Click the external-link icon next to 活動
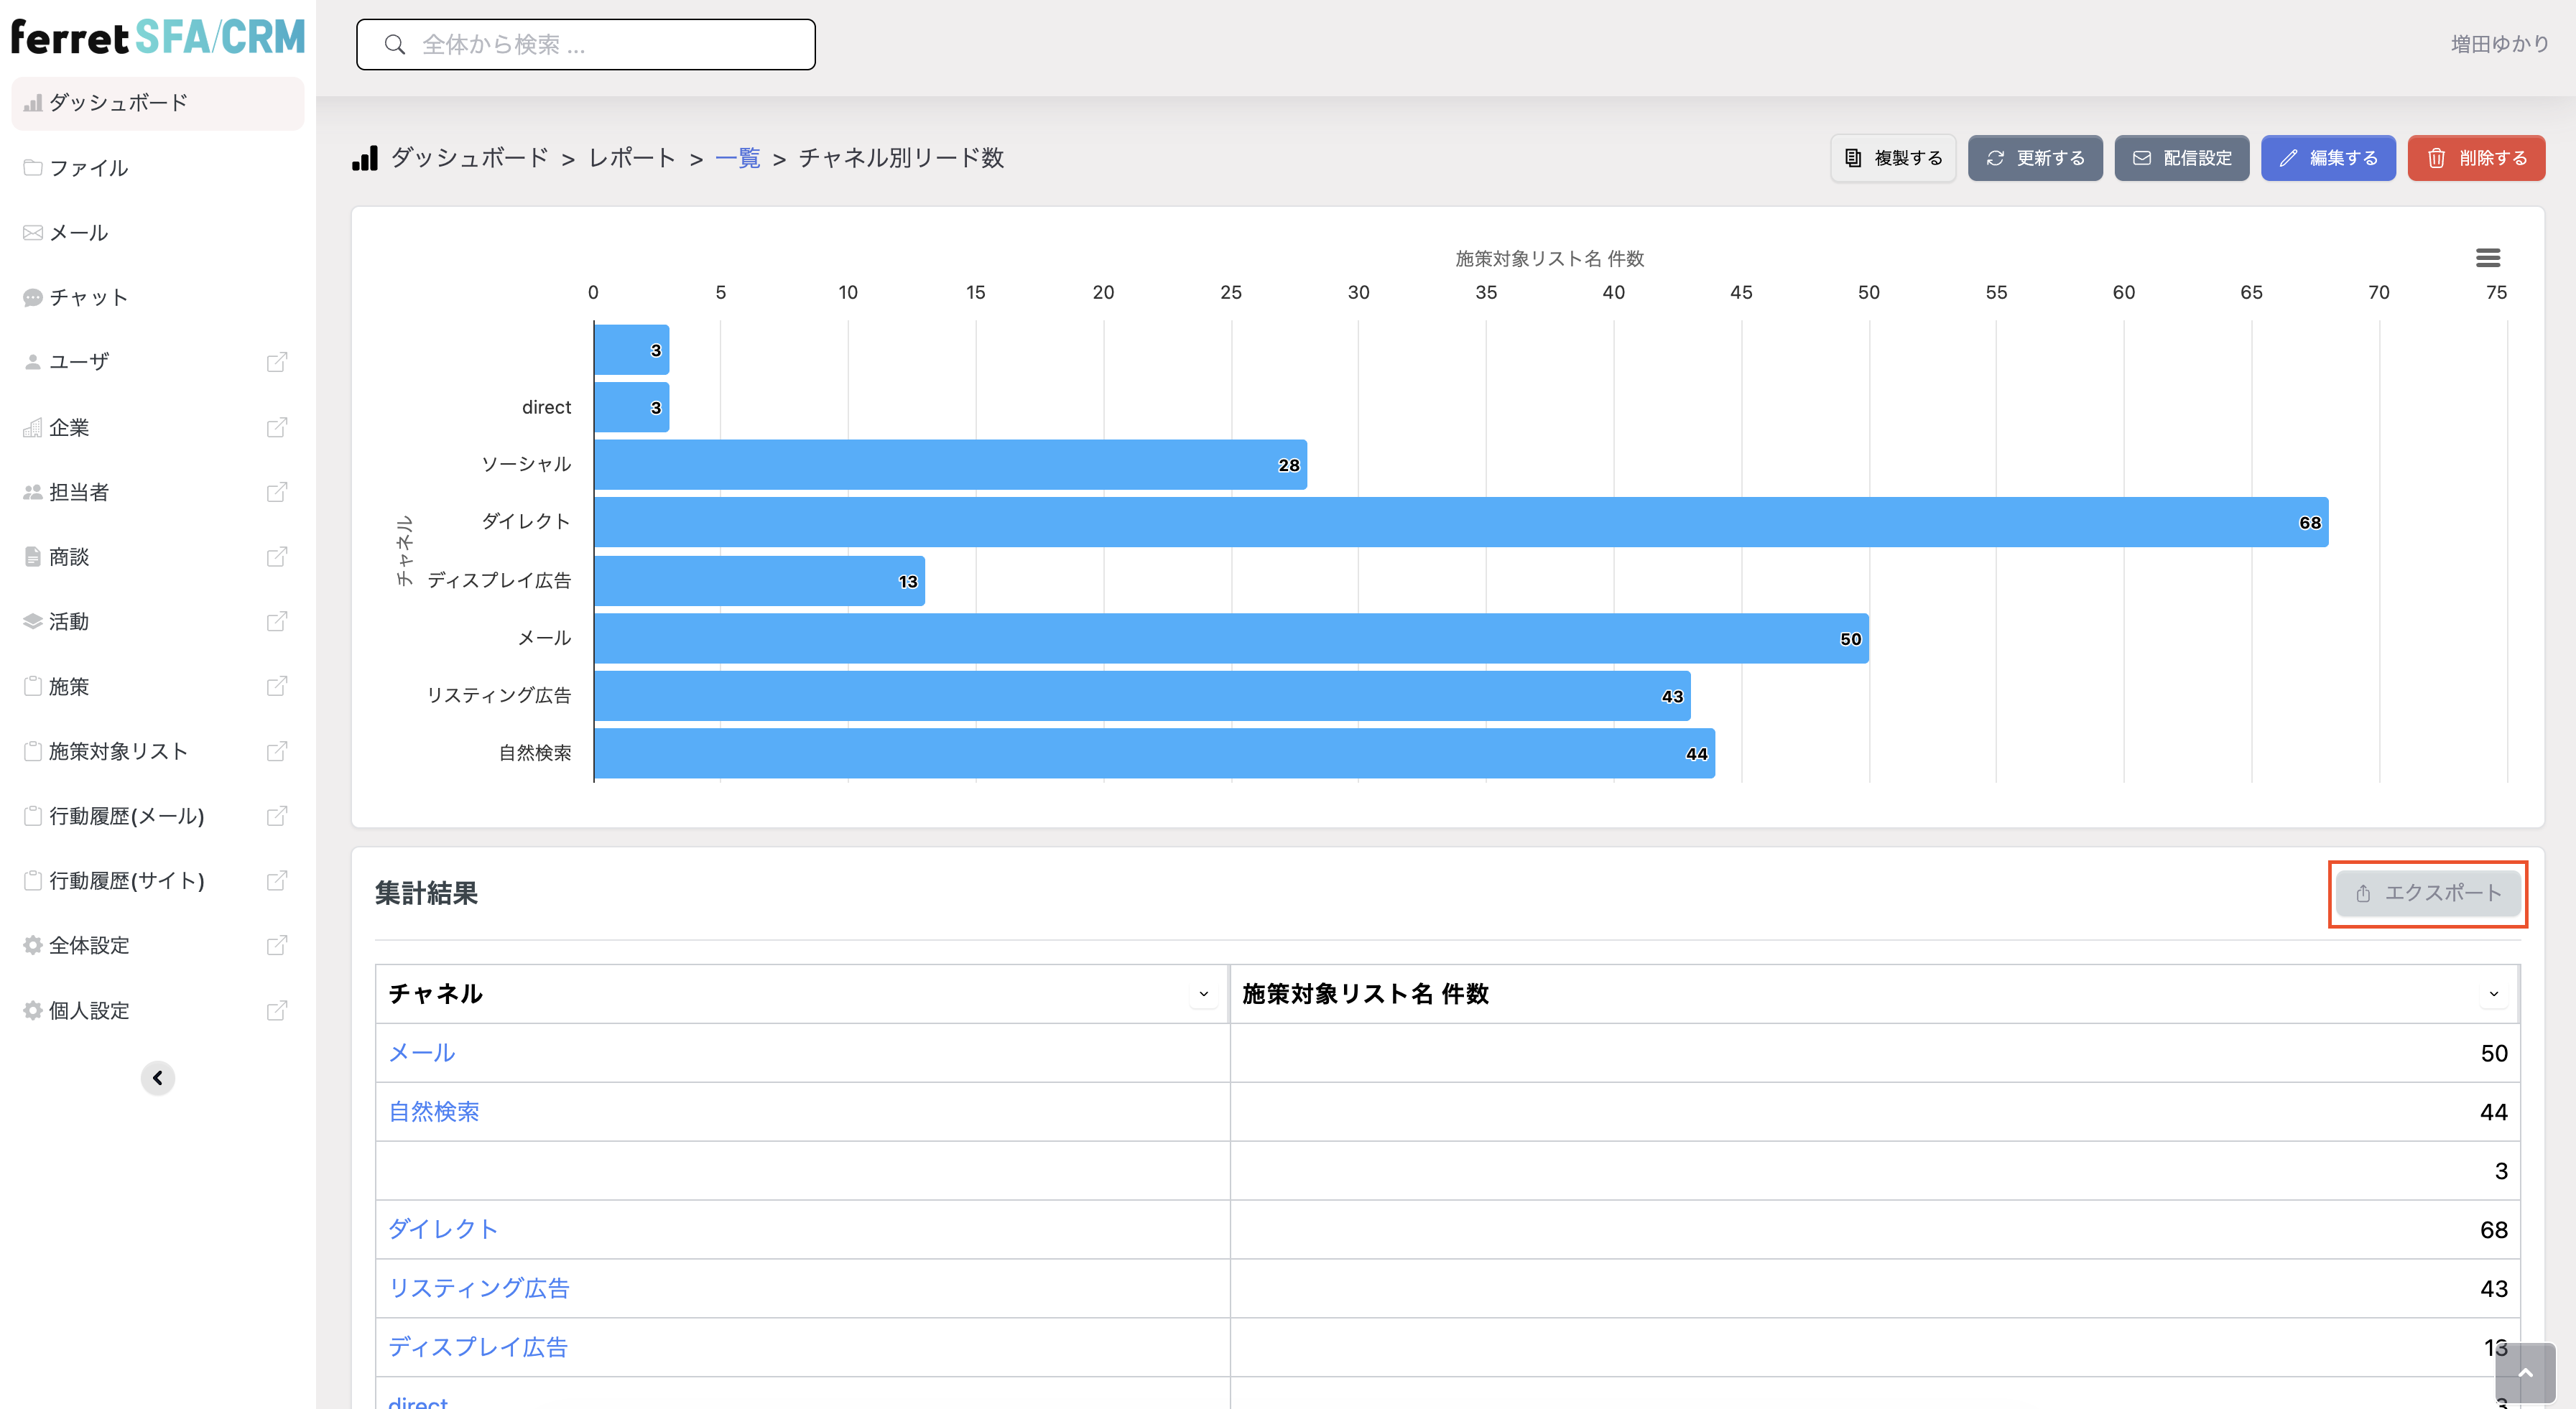The image size is (2576, 1409). 277,621
